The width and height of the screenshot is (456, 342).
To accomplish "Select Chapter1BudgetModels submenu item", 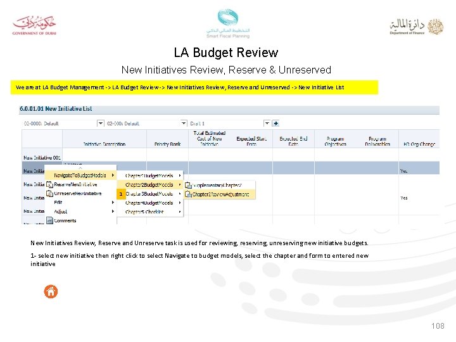I will point(150,175).
